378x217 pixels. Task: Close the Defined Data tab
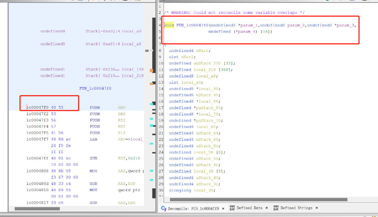pos(266,208)
